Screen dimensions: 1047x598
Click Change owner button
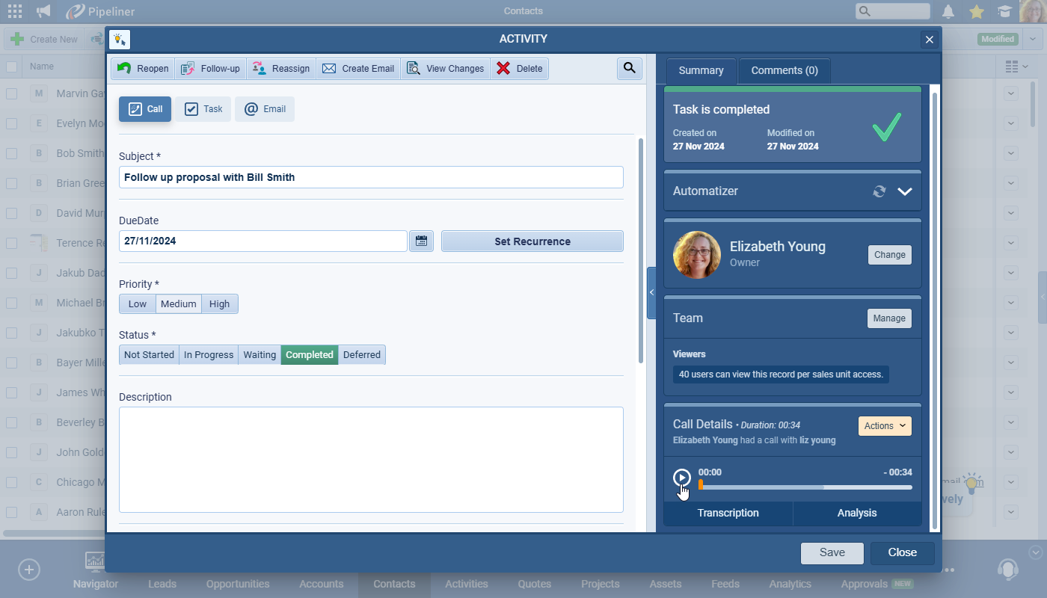[x=889, y=255]
